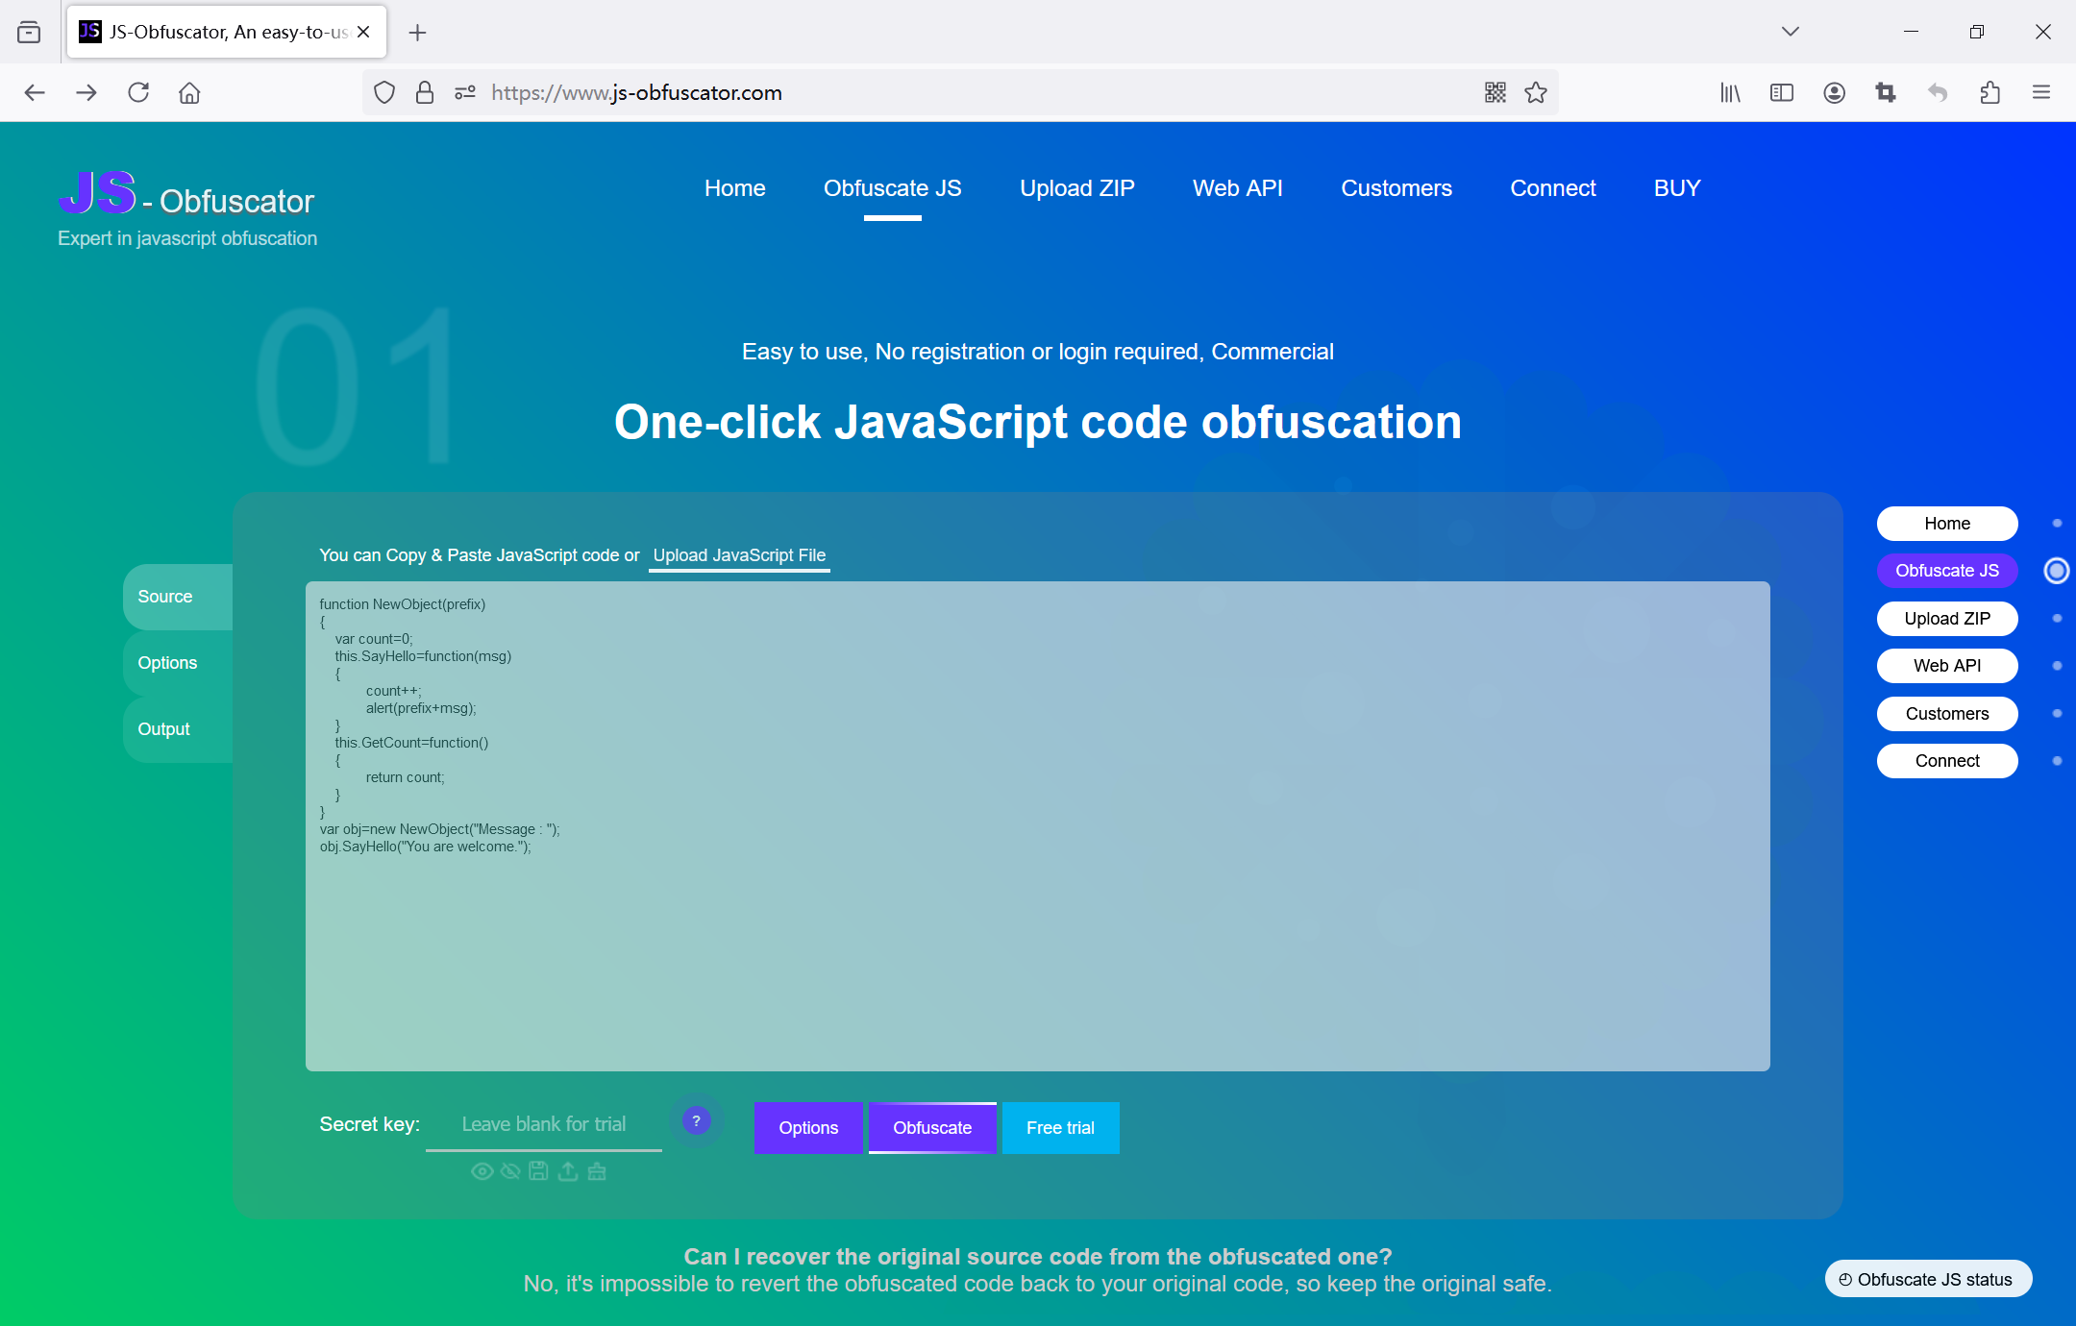The width and height of the screenshot is (2076, 1326).
Task: Open Upload ZIP in the top navigation
Action: [1077, 188]
